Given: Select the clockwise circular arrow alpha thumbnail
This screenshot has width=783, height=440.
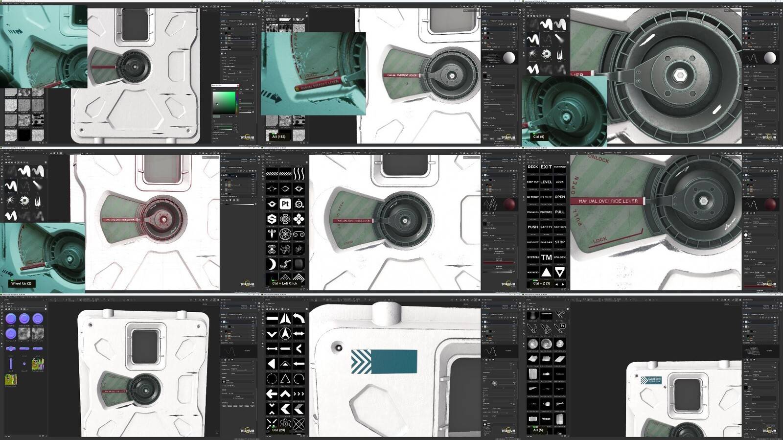Looking at the screenshot, I should click(299, 379).
